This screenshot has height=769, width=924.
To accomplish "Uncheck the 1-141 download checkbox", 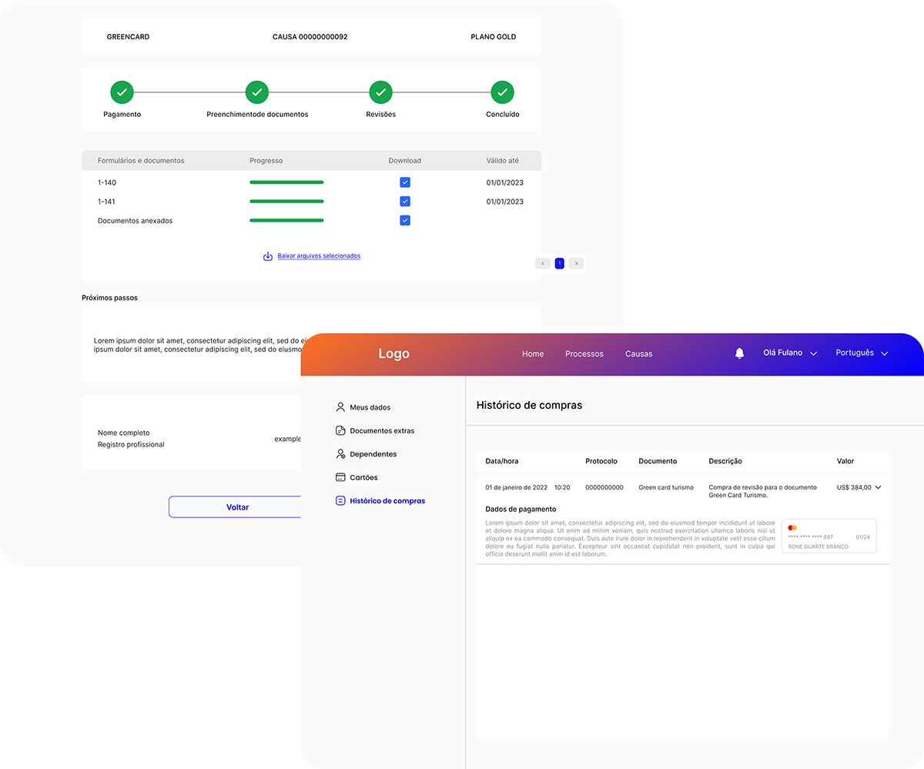I will pos(405,202).
